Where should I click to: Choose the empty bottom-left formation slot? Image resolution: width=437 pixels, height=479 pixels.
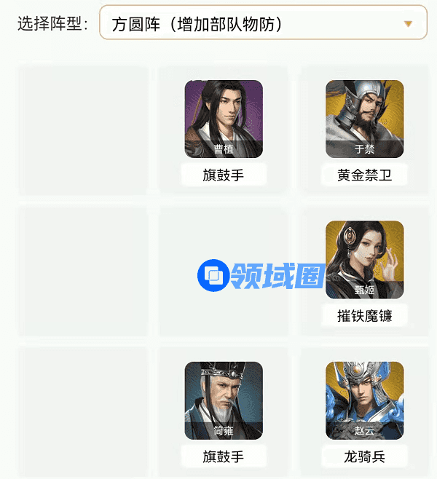[x=83, y=413]
